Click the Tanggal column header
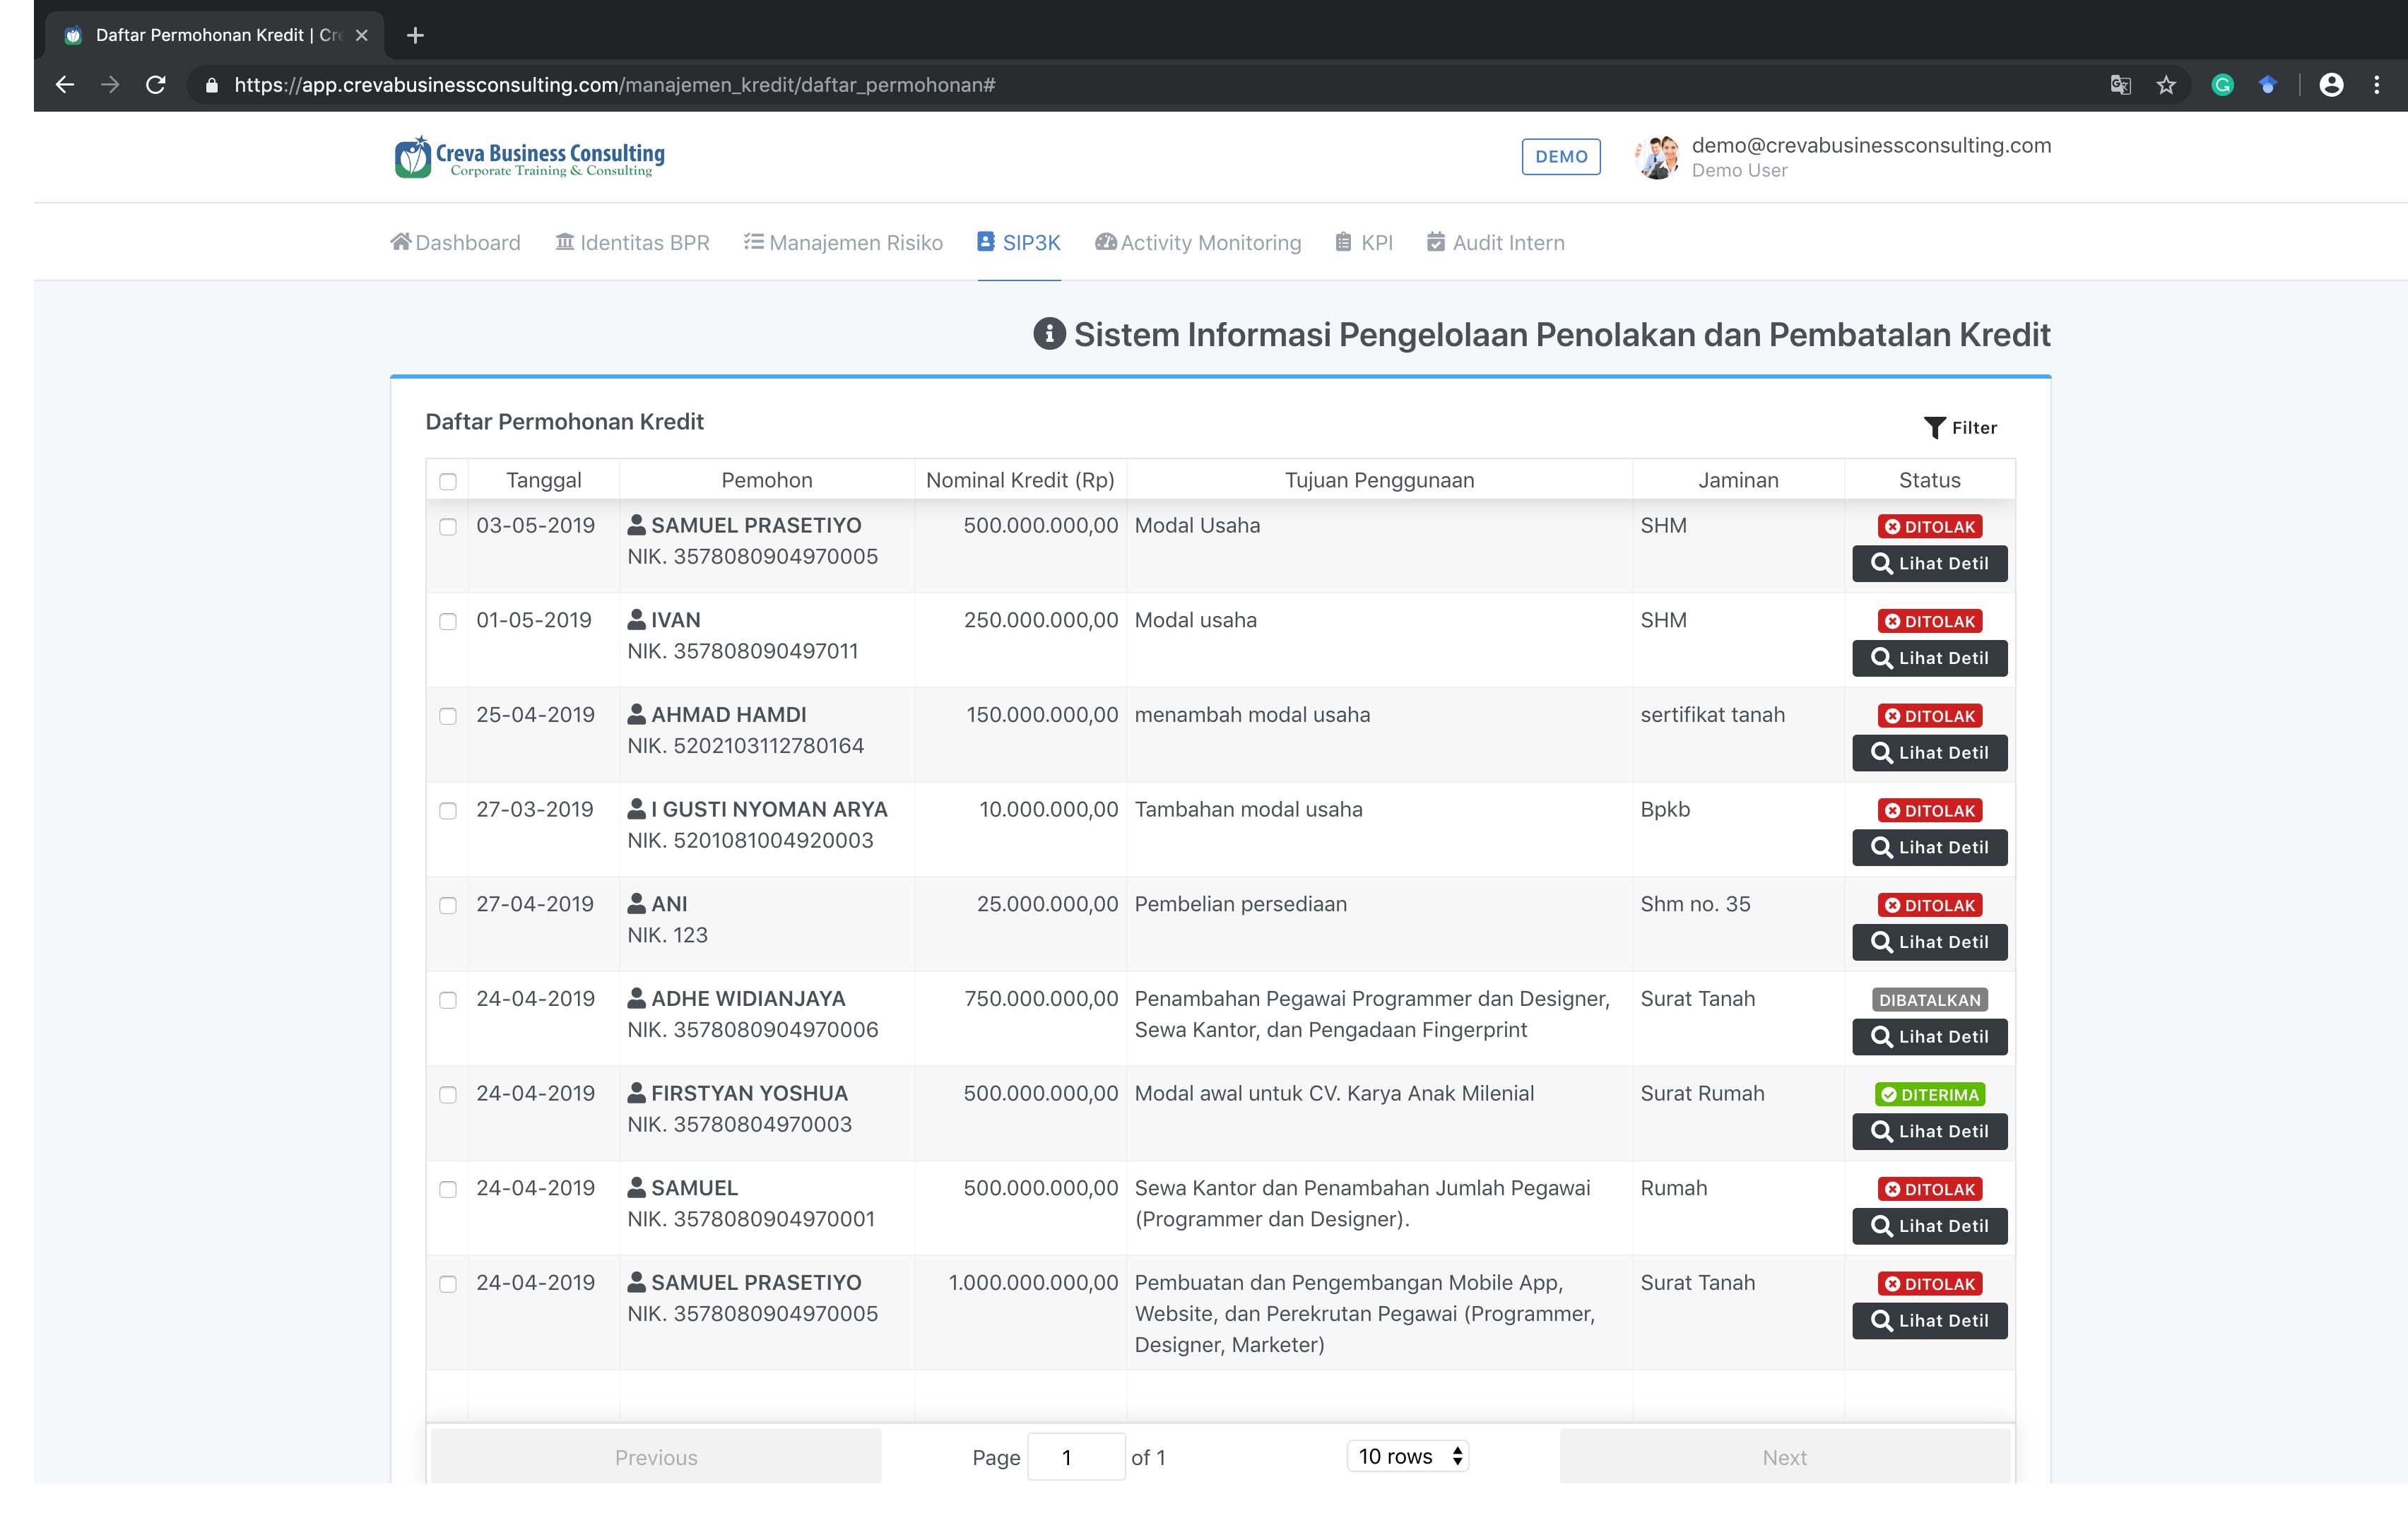The height and width of the screenshot is (1523, 2408). [x=543, y=480]
